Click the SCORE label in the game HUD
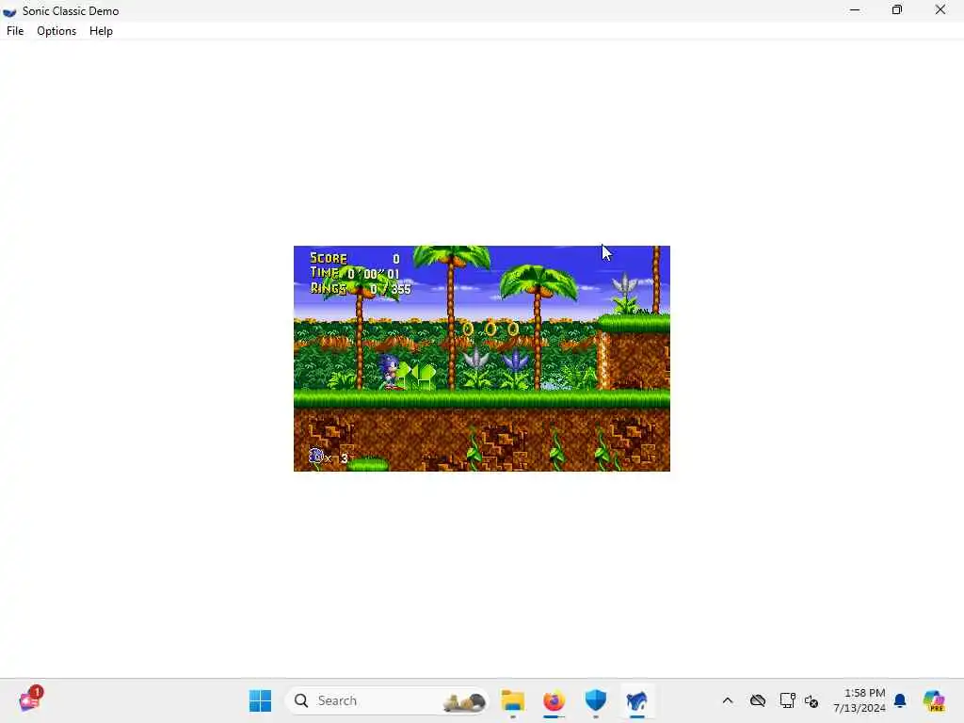This screenshot has height=723, width=964. coord(329,258)
